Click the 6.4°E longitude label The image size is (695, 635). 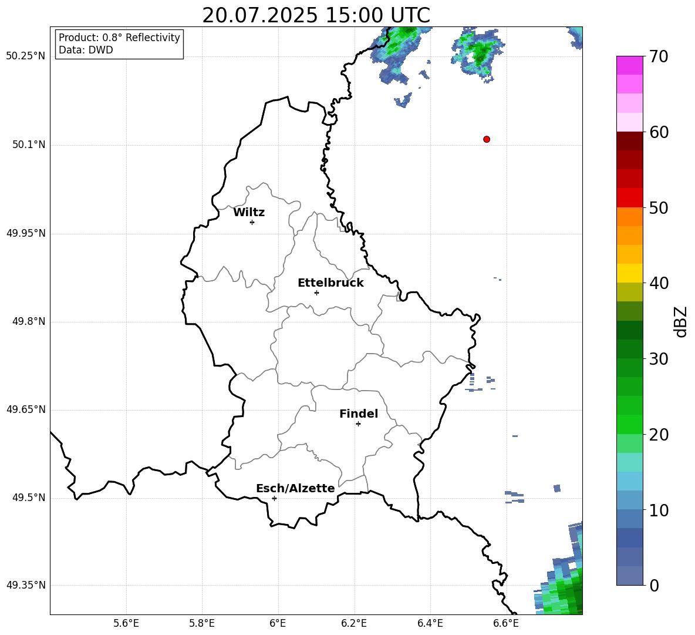430,624
